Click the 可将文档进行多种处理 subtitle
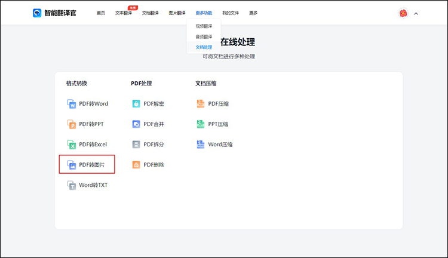The width and height of the screenshot is (448, 258). [229, 56]
